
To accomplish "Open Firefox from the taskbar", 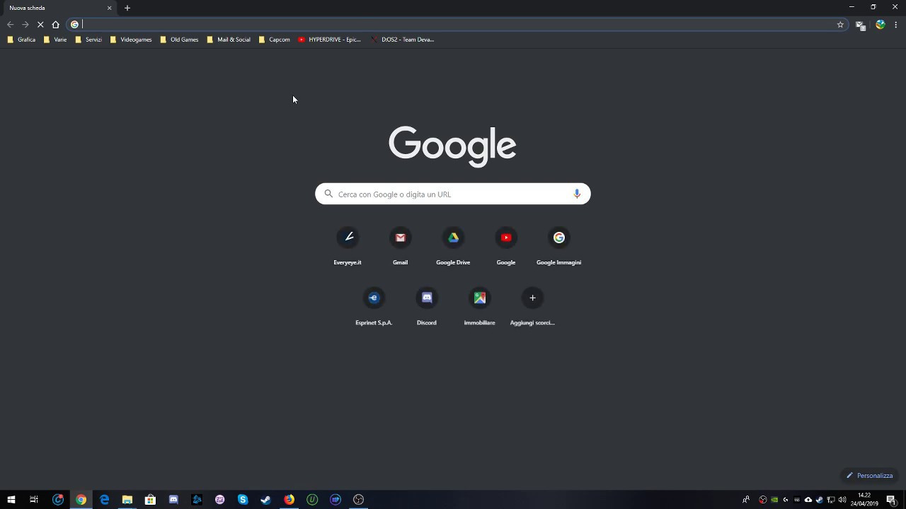I will (289, 500).
